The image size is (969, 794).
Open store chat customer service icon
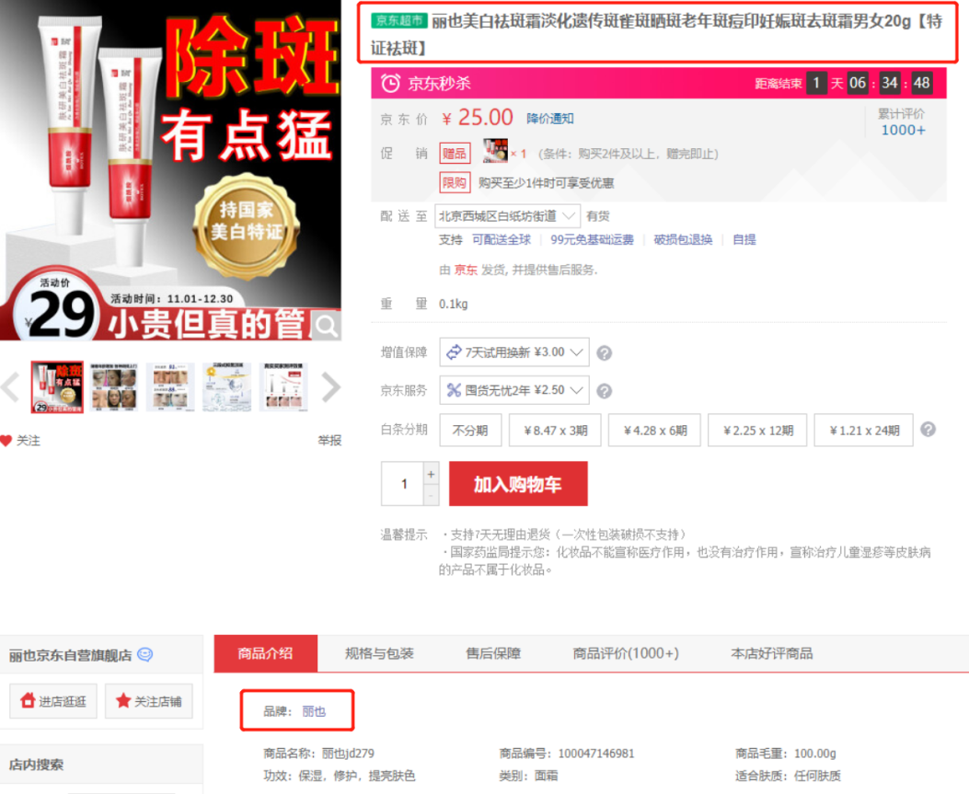(x=144, y=655)
